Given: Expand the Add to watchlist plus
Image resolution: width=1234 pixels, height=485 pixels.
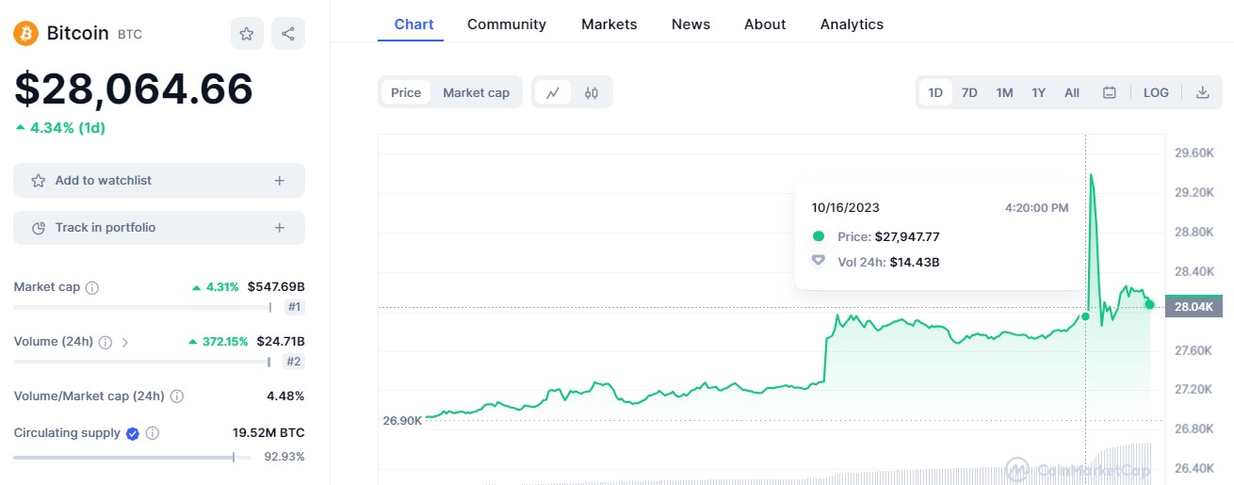Looking at the screenshot, I should click(280, 181).
